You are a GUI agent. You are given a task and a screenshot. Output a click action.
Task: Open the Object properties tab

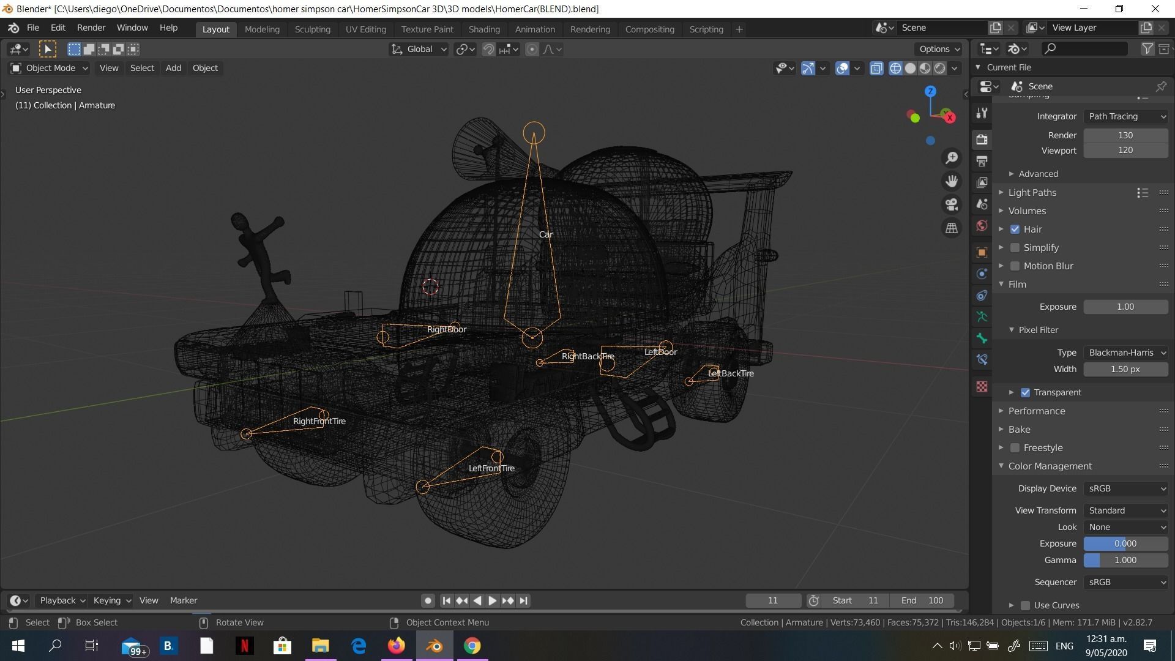982,252
